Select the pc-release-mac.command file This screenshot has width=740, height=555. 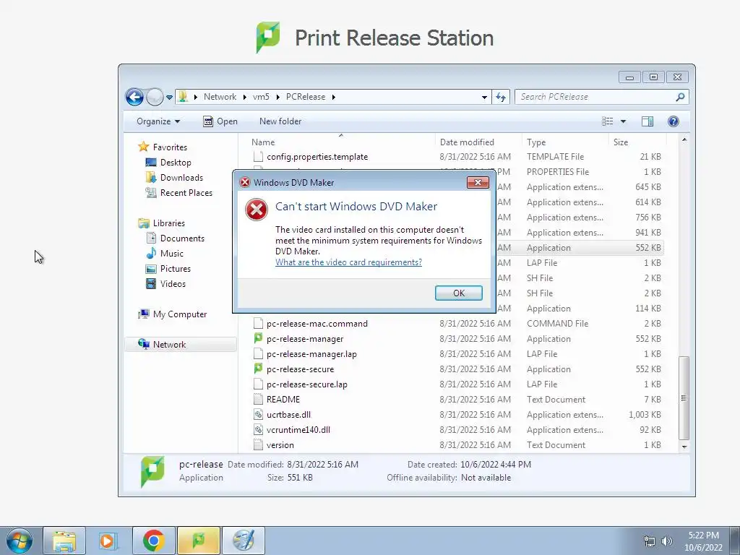(317, 324)
